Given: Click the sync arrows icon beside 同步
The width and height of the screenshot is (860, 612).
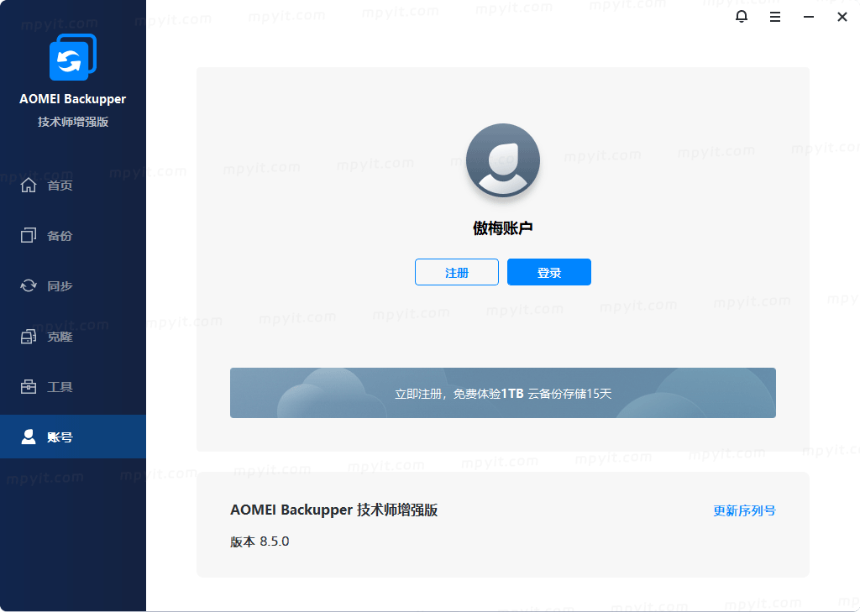Looking at the screenshot, I should (x=29, y=285).
